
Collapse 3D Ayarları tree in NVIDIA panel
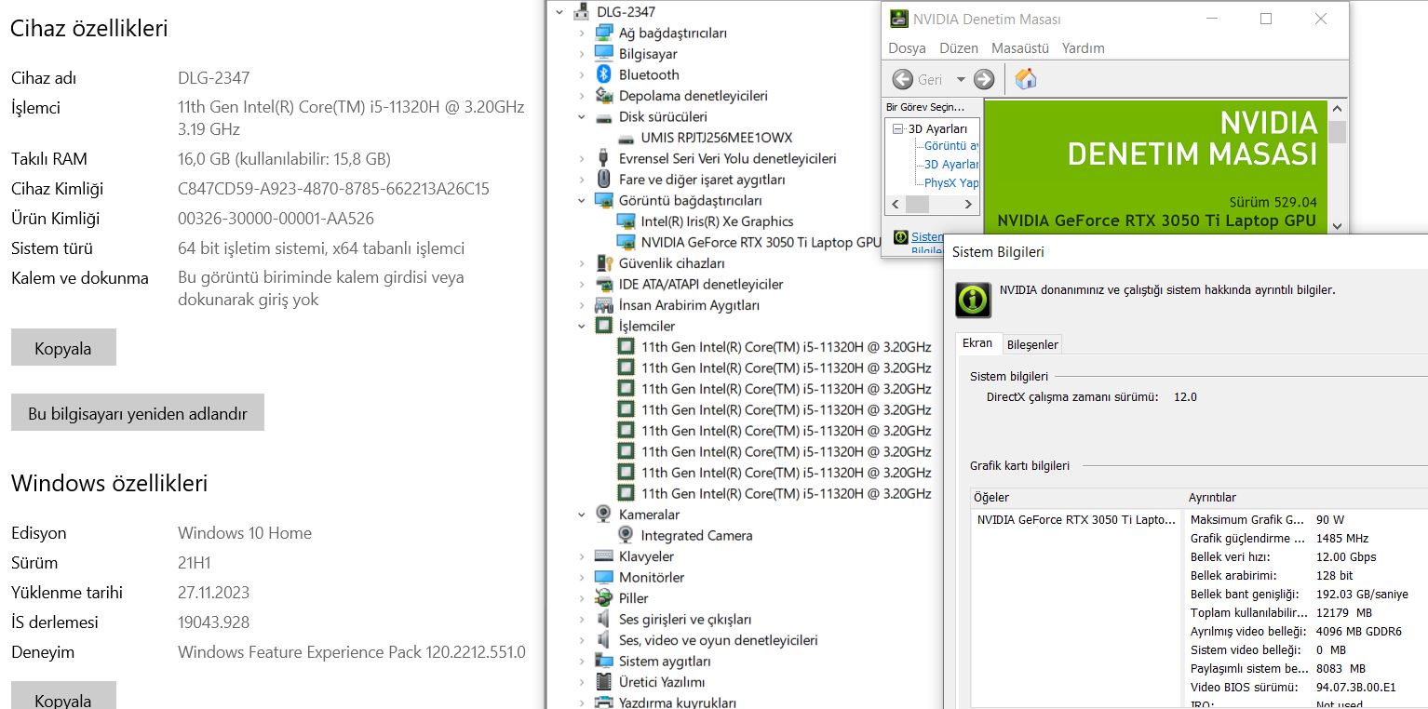coord(898,128)
